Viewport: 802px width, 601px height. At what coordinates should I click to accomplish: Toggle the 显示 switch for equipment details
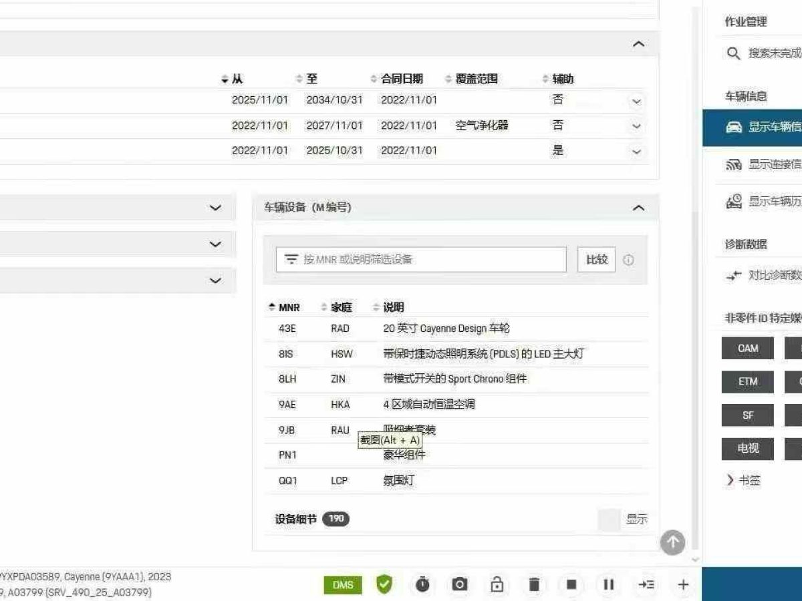(610, 520)
